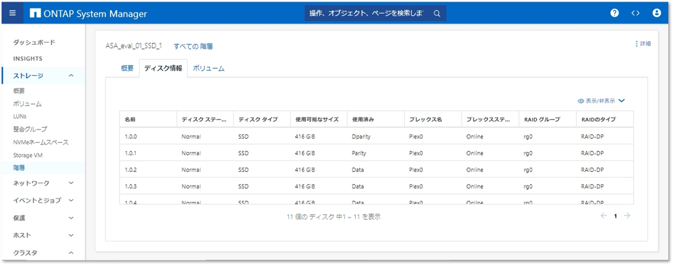Click the disk count summary text
The width and height of the screenshot is (673, 265).
pos(334,217)
